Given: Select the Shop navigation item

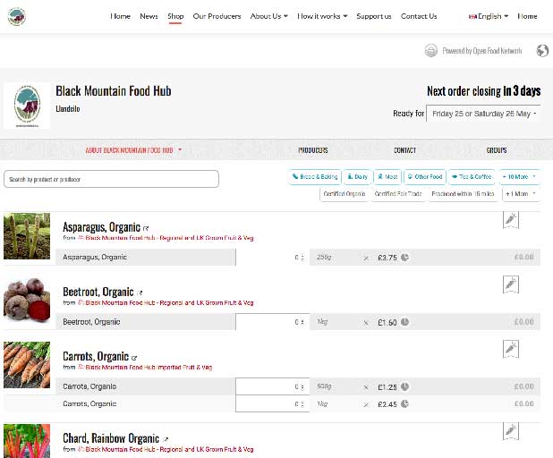Looking at the screenshot, I should 175,16.
